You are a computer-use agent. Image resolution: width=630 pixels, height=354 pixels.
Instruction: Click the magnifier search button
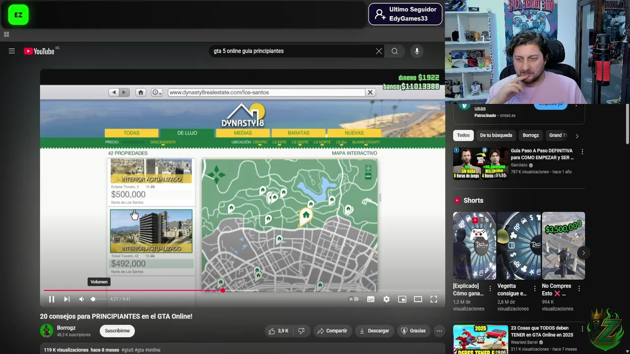point(395,51)
